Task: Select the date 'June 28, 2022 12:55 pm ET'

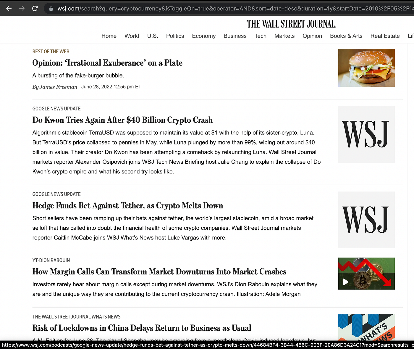Action: pos(111,87)
